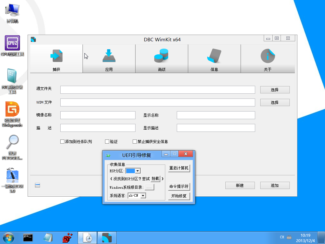Focus the 显示名称 input field

click(216, 115)
